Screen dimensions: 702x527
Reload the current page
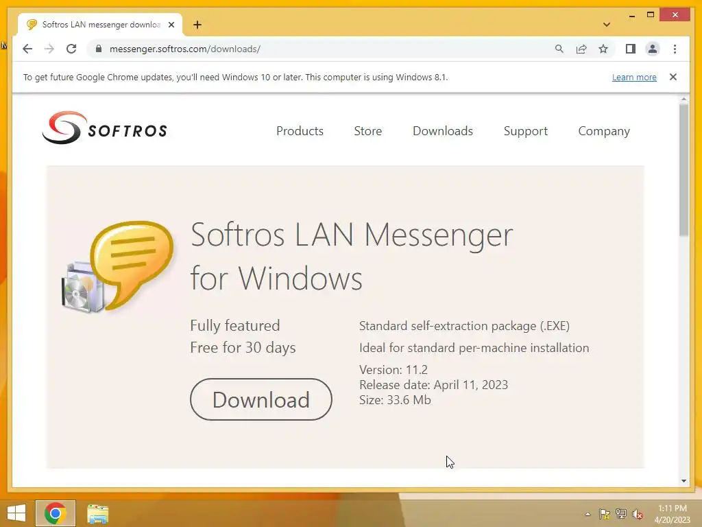(71, 49)
